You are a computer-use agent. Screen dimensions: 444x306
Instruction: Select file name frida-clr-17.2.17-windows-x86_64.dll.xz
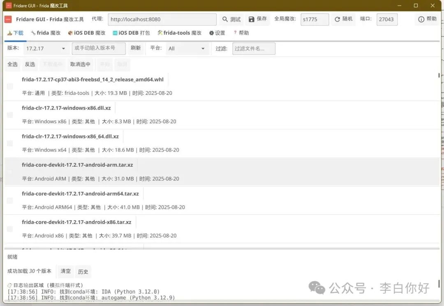(x=70, y=136)
